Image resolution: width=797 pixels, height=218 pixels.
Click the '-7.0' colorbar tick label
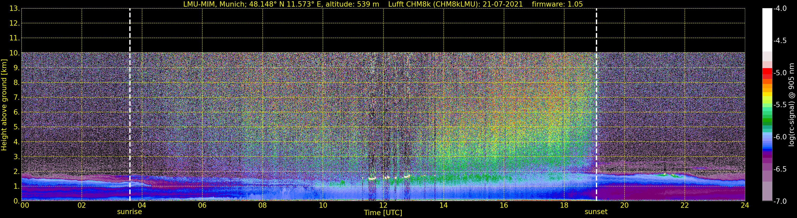coord(780,201)
